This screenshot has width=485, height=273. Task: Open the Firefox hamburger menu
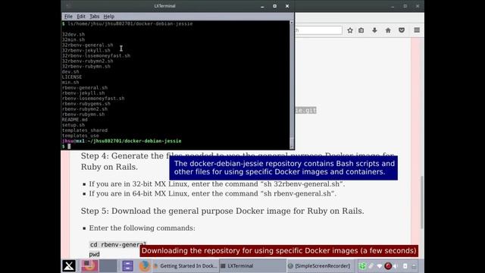tap(417, 30)
